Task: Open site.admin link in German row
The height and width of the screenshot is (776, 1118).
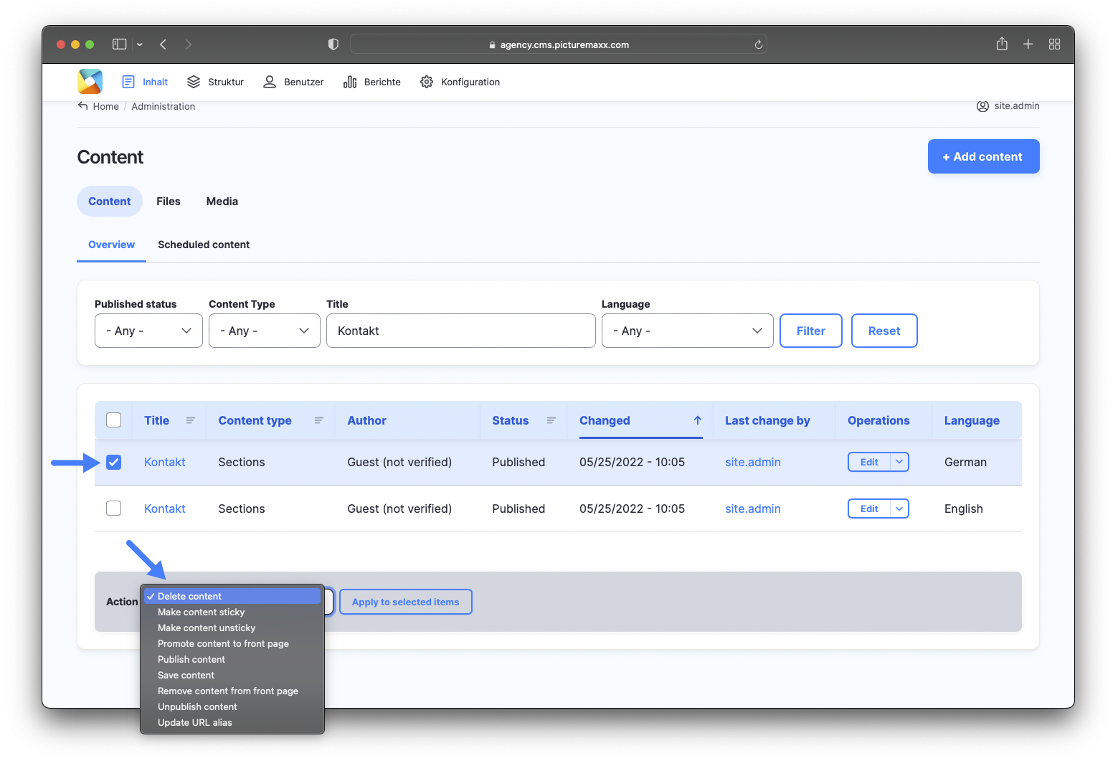Action: coord(753,462)
